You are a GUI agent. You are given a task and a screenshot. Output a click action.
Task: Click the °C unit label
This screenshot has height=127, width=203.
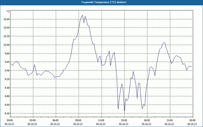pos(8,11)
